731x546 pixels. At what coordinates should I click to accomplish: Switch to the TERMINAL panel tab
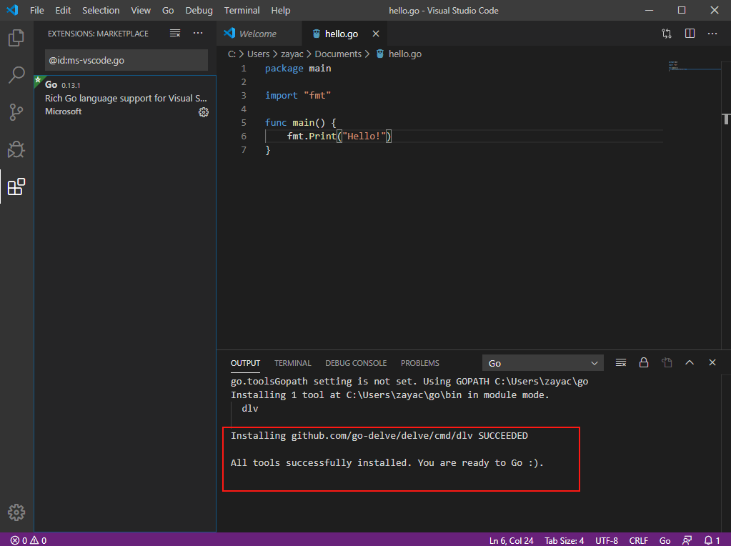tap(292, 363)
